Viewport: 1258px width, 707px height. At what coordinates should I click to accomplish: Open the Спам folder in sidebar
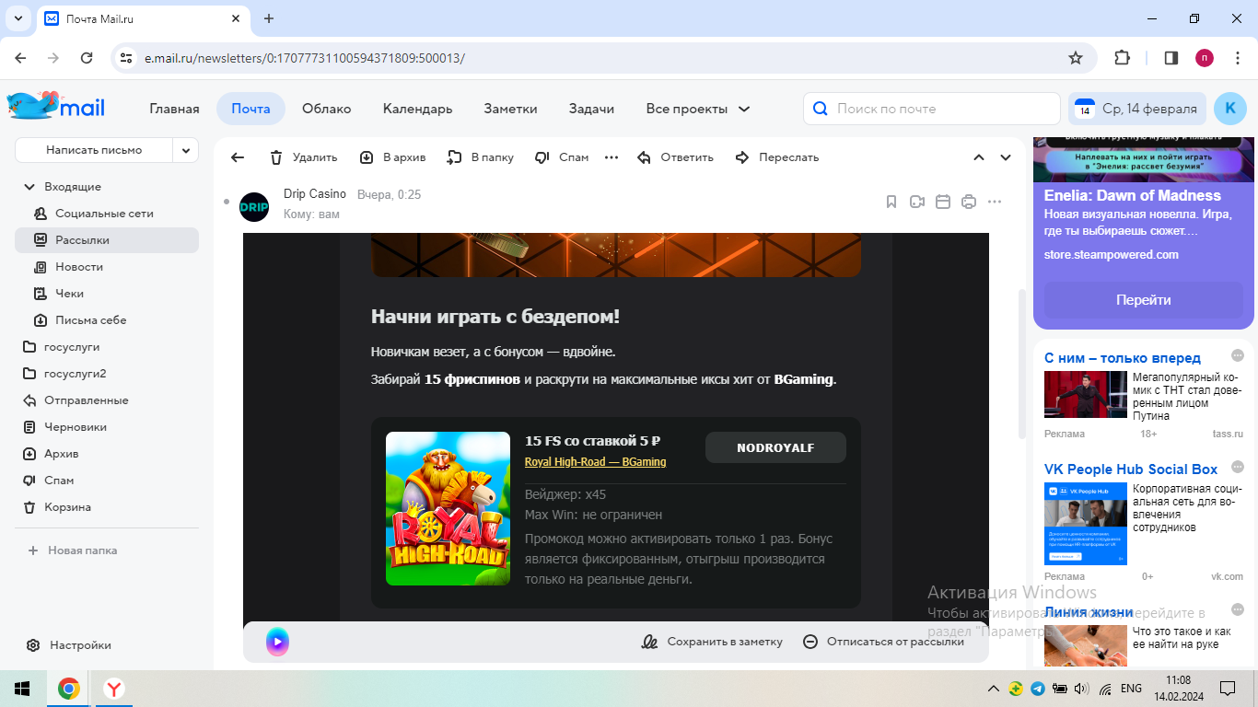107,481
